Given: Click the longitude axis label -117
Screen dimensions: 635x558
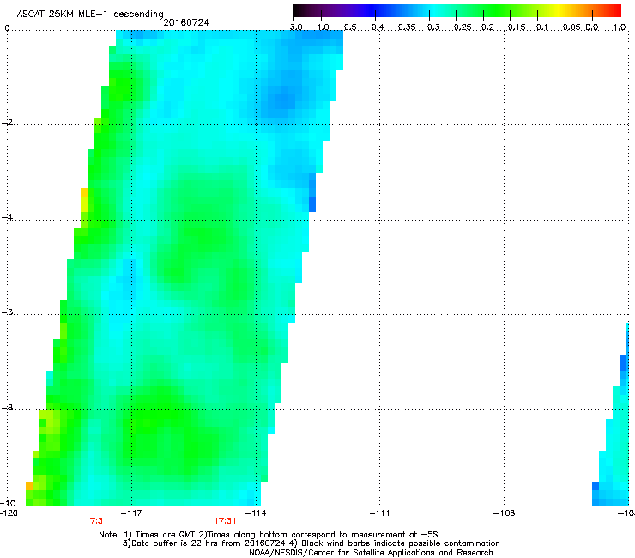Looking at the screenshot, I should coord(131,513).
